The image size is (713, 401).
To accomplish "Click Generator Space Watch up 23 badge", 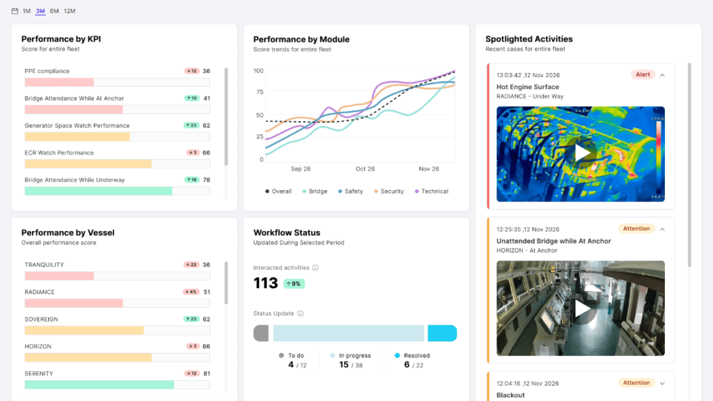I will [x=191, y=125].
